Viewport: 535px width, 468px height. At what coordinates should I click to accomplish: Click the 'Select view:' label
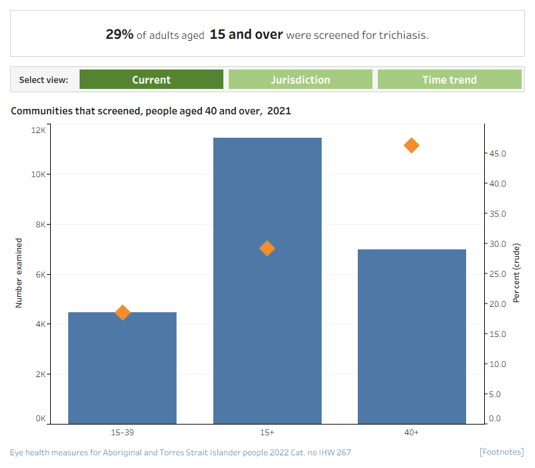click(x=43, y=80)
